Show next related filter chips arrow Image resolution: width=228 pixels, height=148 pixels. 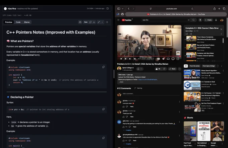coord(222,66)
